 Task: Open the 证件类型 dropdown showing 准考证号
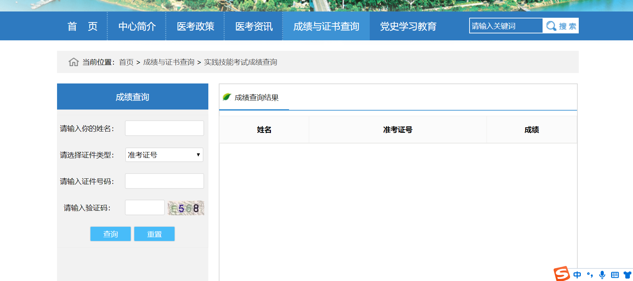coord(164,155)
